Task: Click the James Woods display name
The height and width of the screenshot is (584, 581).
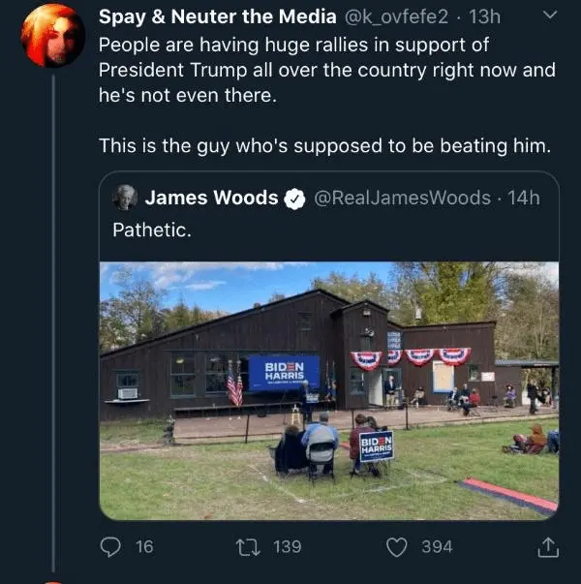Action: [x=211, y=198]
